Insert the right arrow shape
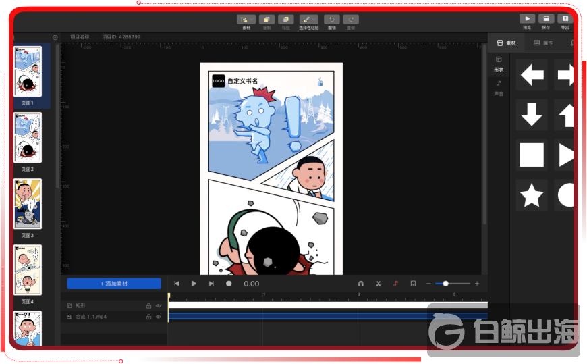This screenshot has width=587, height=364. [564, 74]
